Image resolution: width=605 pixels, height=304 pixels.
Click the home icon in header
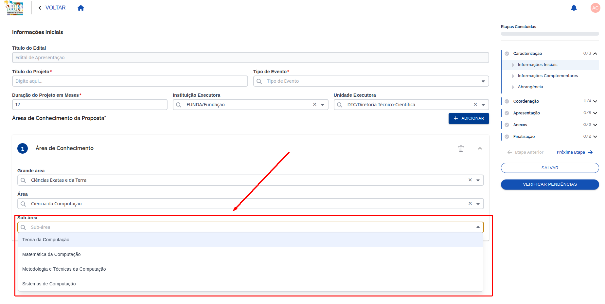81,8
